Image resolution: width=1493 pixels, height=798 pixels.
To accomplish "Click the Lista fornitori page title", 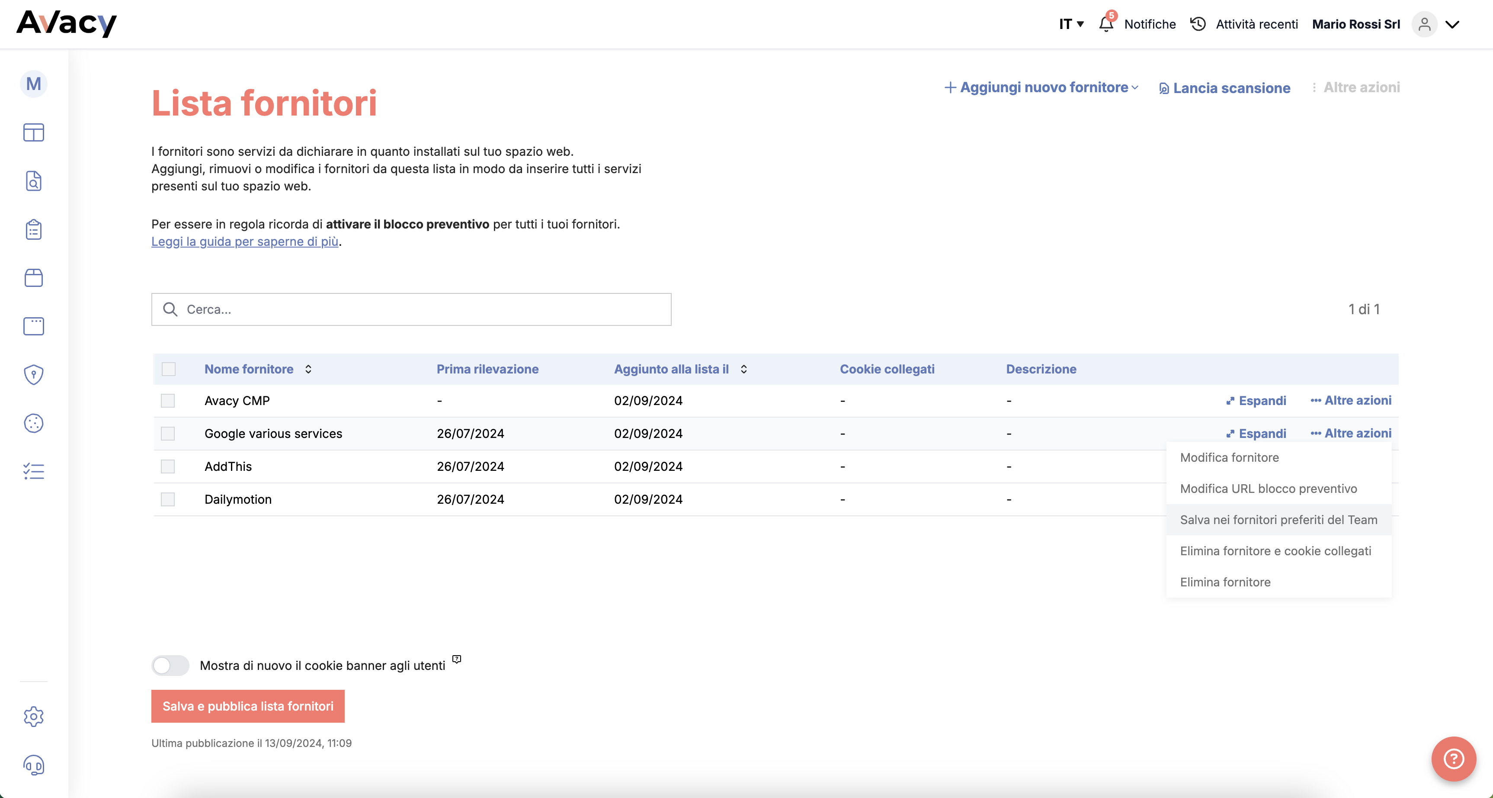I will point(264,103).
